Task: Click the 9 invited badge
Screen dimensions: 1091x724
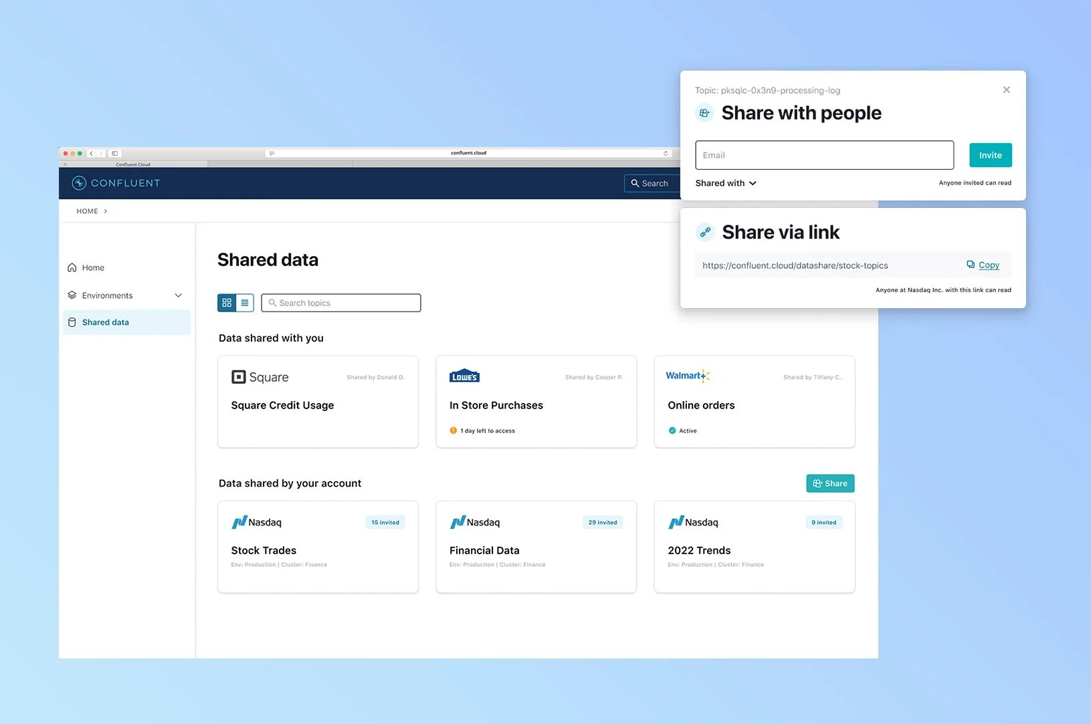Action: 824,522
